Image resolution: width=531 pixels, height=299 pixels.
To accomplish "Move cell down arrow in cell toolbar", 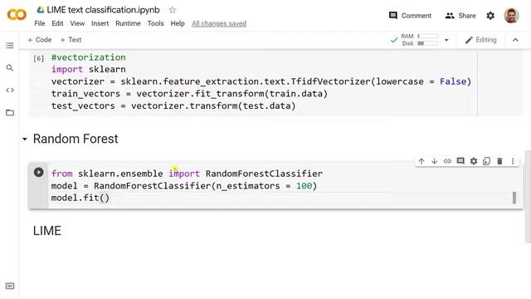I will 434,161.
